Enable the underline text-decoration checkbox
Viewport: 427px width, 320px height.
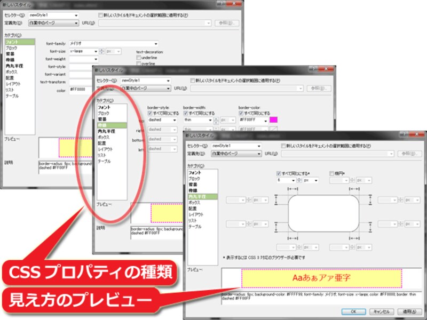(139, 58)
